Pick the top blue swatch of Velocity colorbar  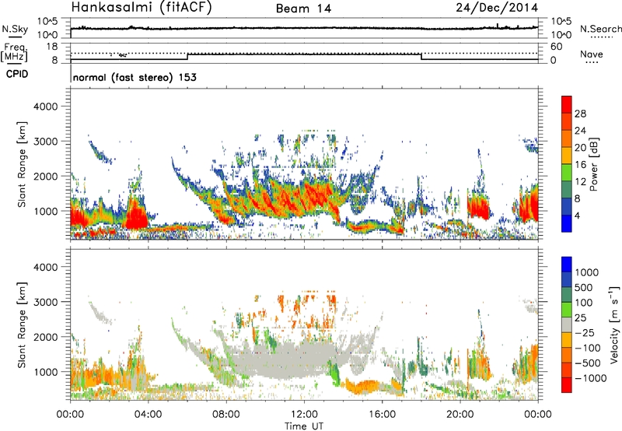click(567, 265)
